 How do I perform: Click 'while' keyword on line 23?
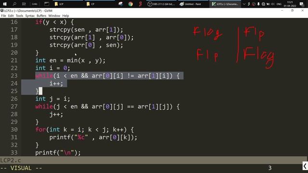coord(44,76)
